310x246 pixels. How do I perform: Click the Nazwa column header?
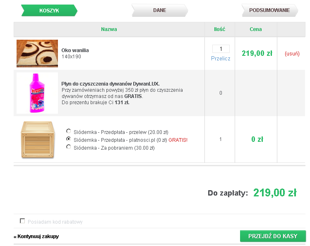[x=109, y=29]
